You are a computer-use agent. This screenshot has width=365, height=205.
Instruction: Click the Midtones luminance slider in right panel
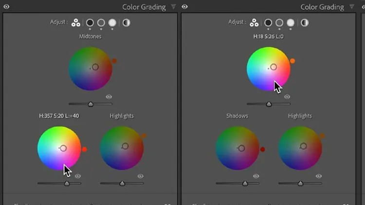coord(269,104)
